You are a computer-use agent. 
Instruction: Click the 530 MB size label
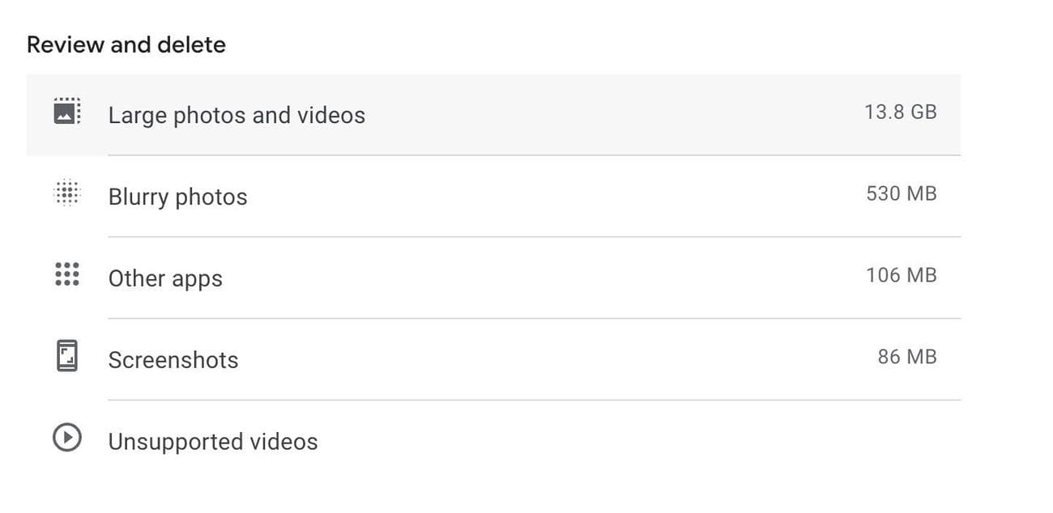pos(900,193)
